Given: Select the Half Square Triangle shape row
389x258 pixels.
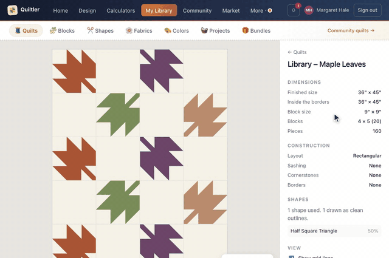Looking at the screenshot, I should point(334,231).
